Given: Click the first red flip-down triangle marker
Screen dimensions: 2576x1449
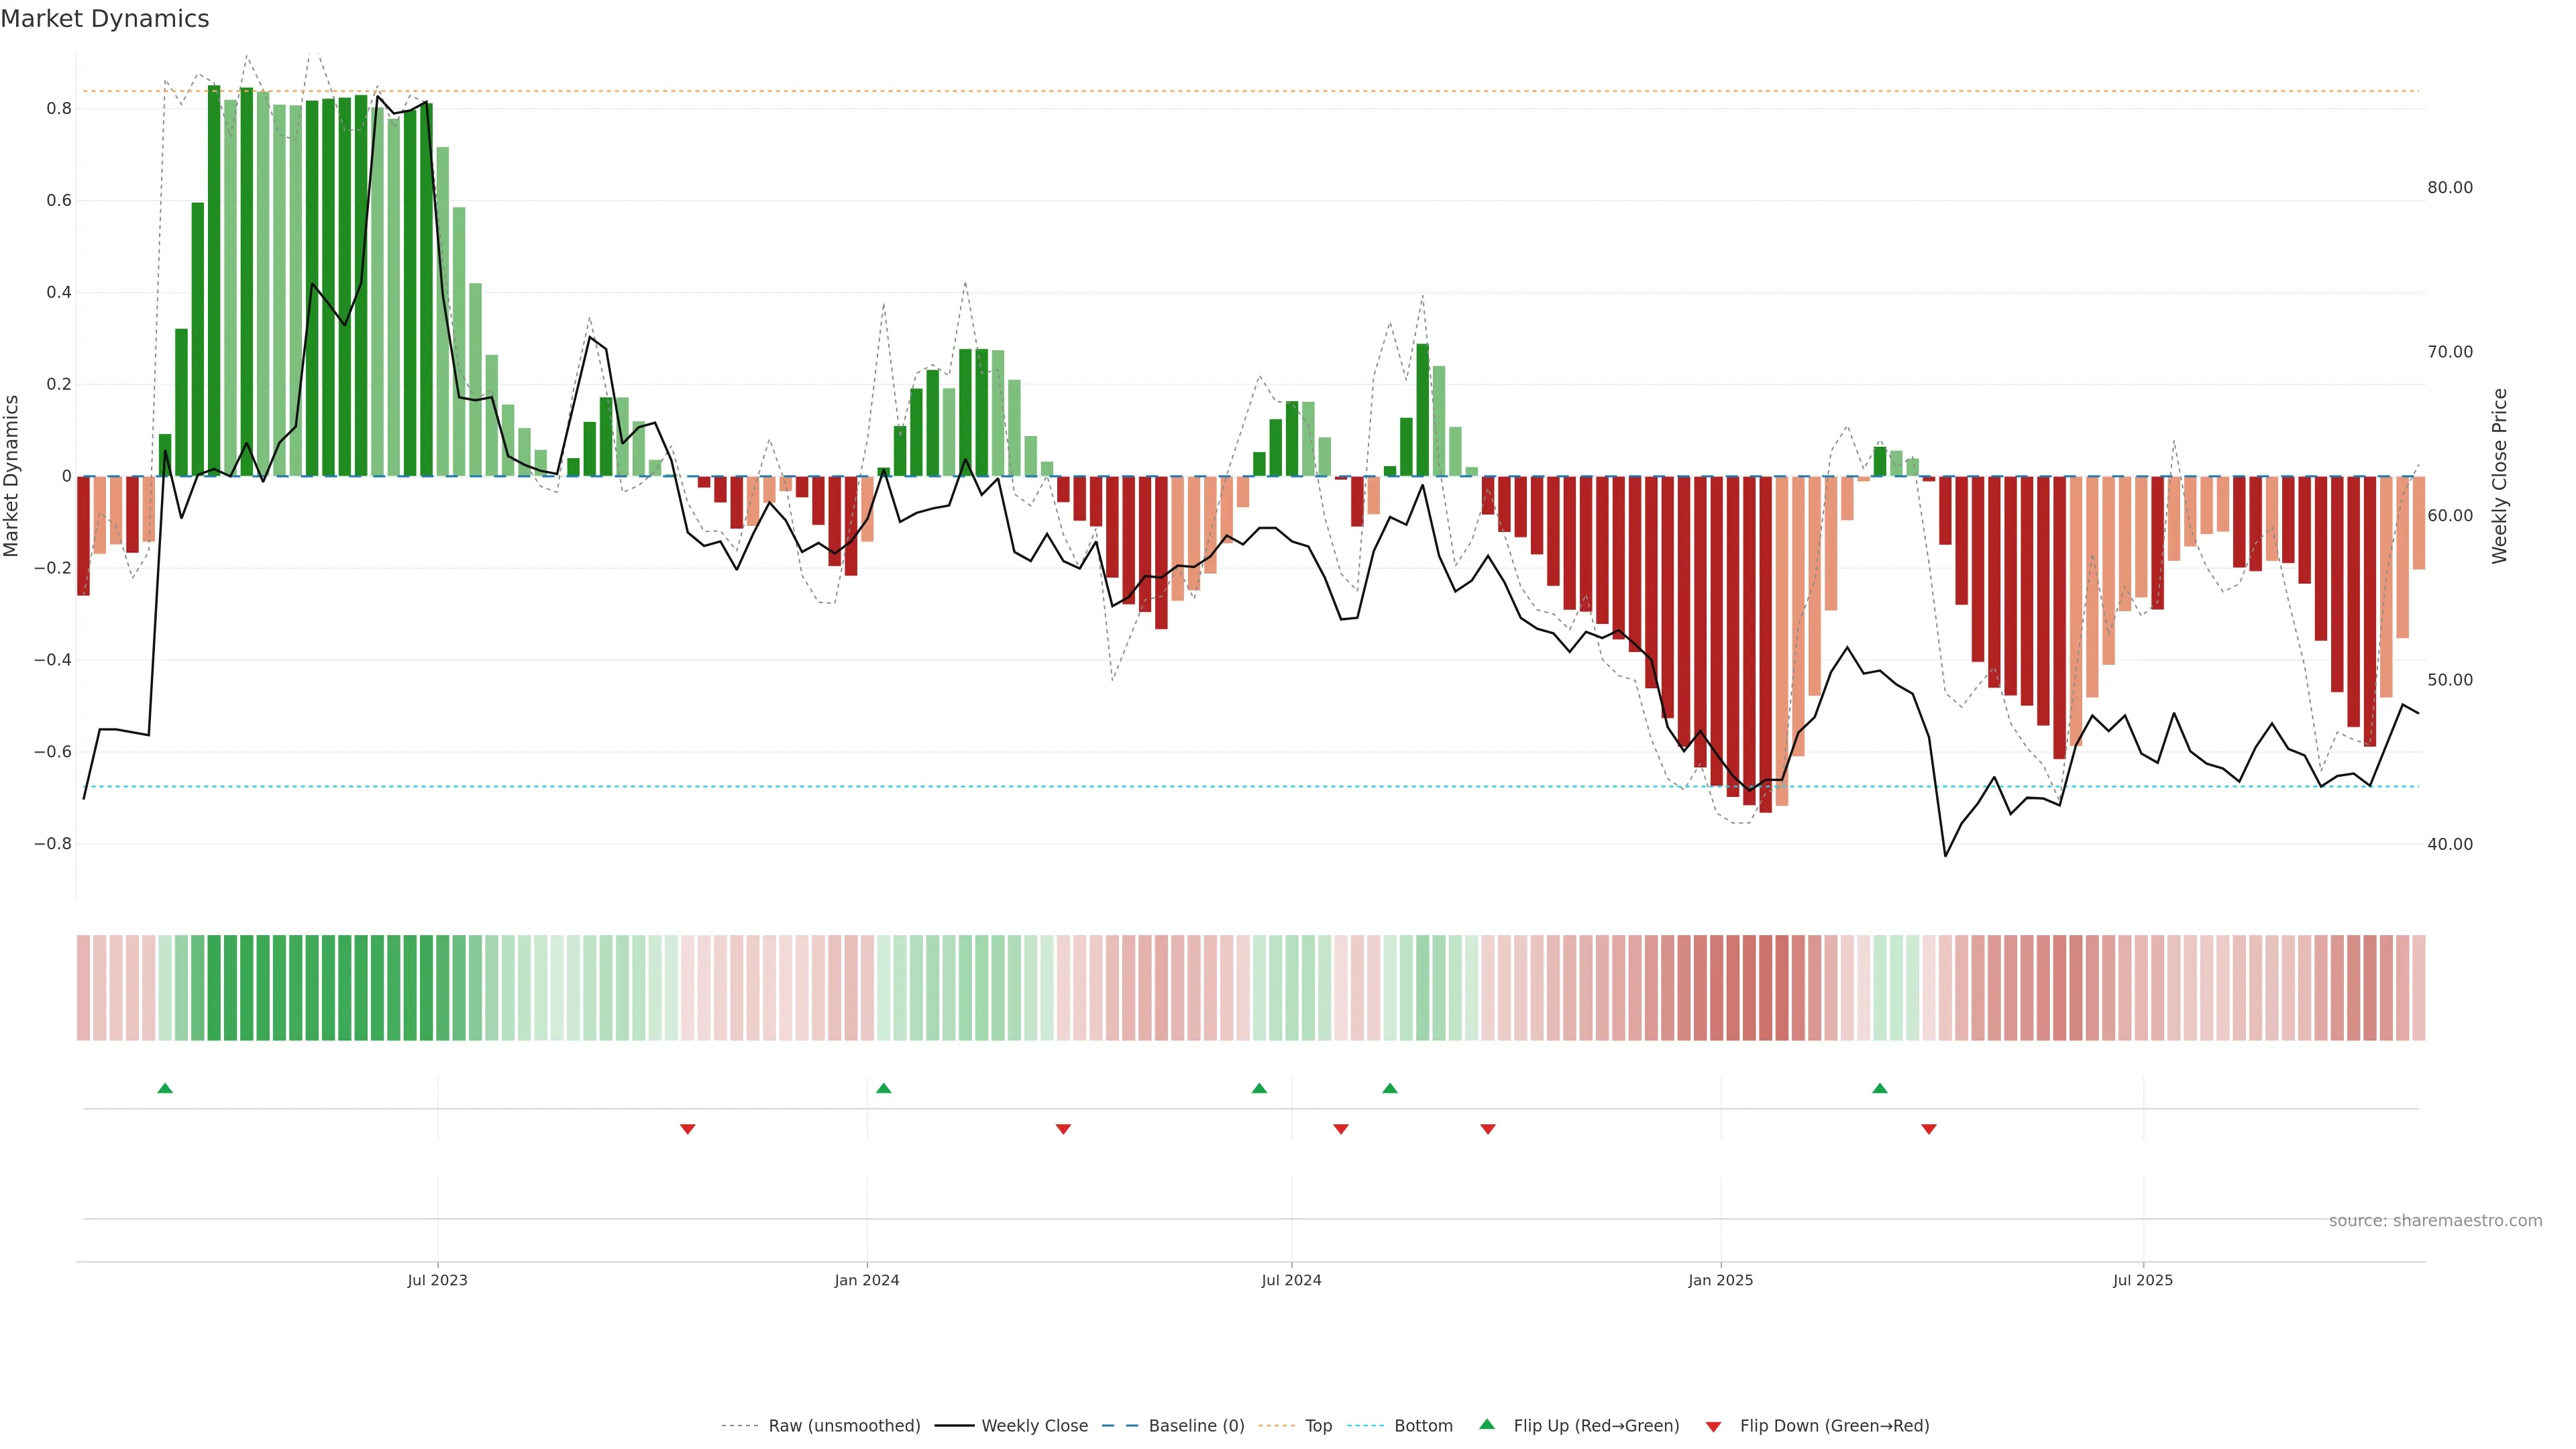Looking at the screenshot, I should [687, 1129].
